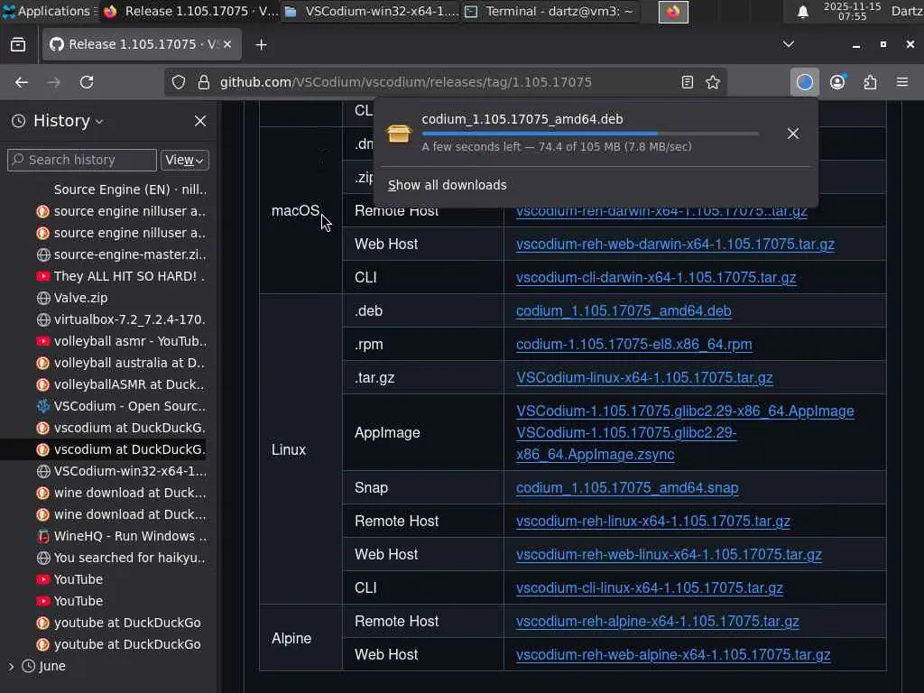Reload the current page

click(x=87, y=82)
